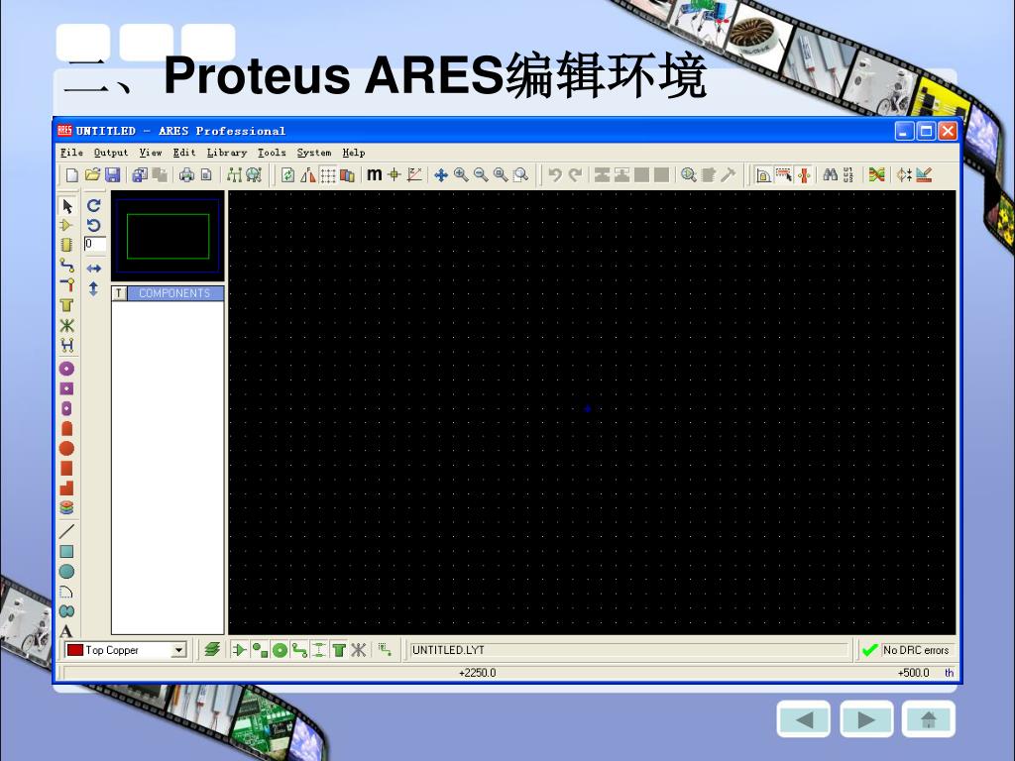1015x761 pixels.
Task: Launch the Auto-router icon
Action: (x=876, y=174)
